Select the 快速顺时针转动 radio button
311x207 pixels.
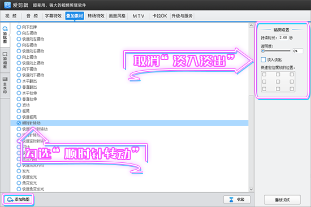click(x=19, y=129)
